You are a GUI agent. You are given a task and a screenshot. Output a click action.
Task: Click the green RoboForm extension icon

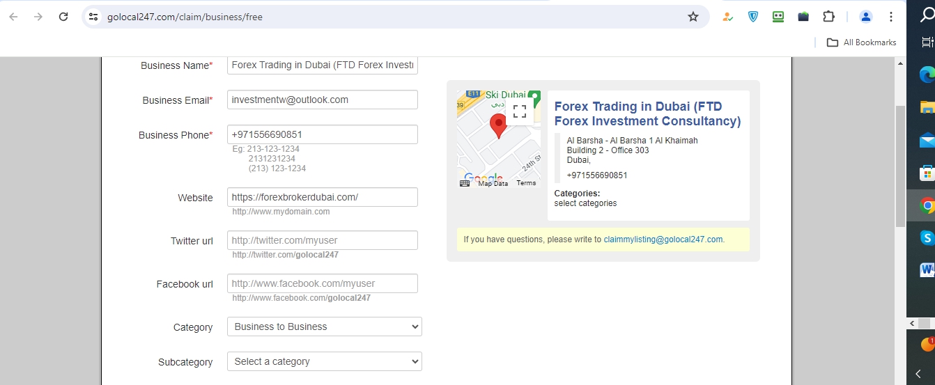click(778, 17)
